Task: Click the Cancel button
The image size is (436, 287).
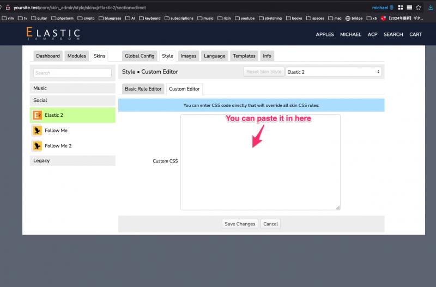Action: [270, 224]
